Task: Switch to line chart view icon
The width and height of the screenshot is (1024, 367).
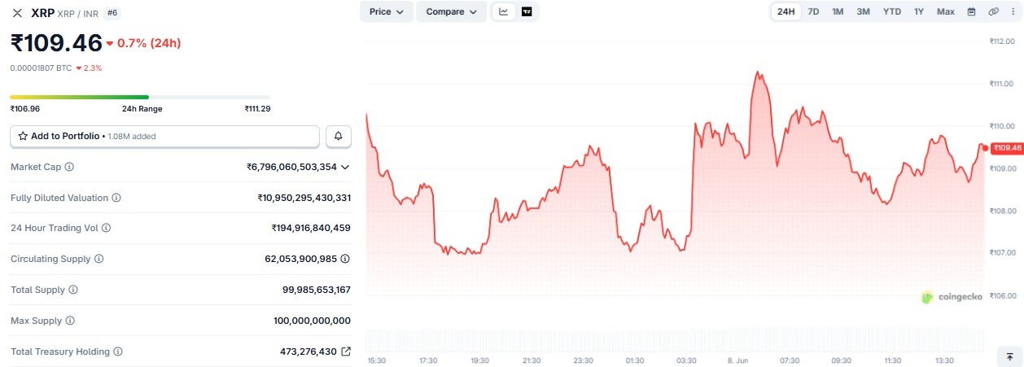Action: point(504,11)
